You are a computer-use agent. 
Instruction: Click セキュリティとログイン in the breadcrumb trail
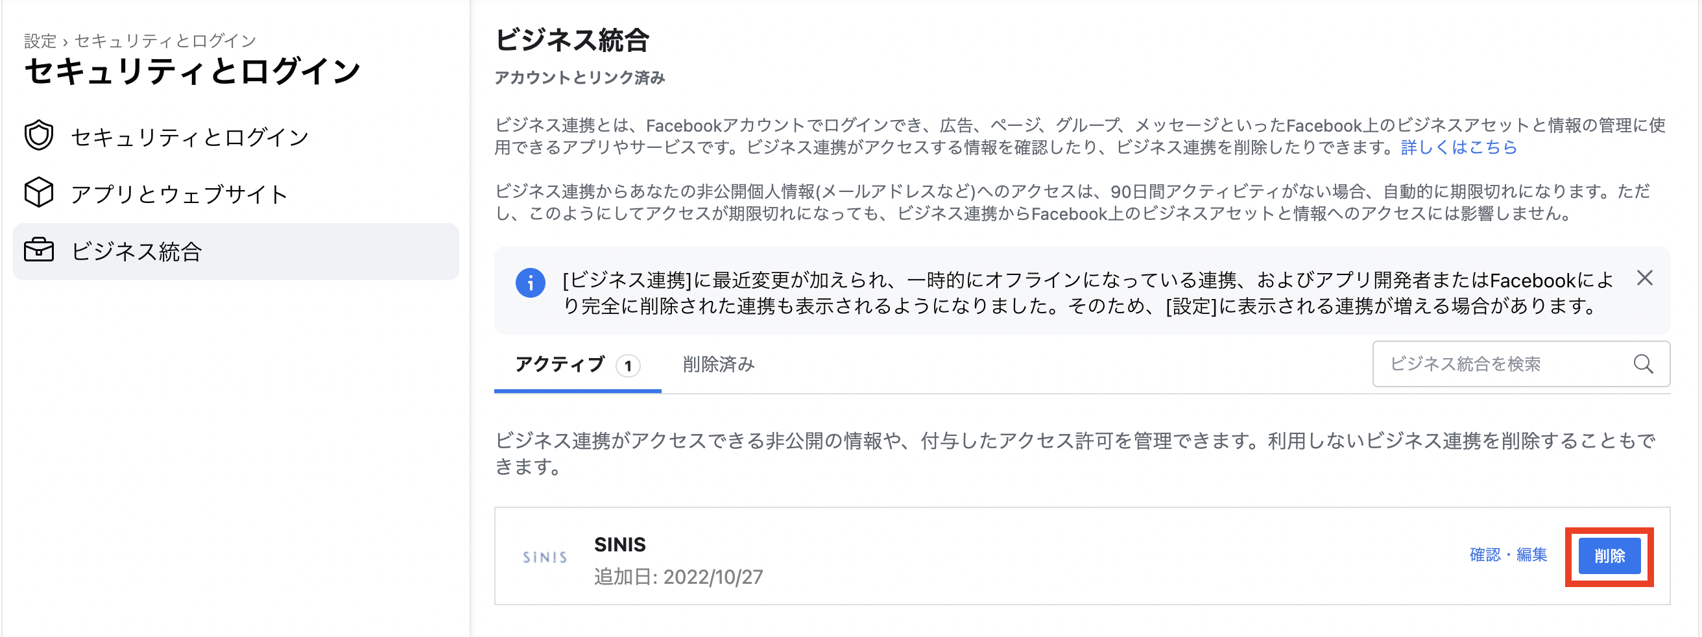pyautogui.click(x=164, y=41)
